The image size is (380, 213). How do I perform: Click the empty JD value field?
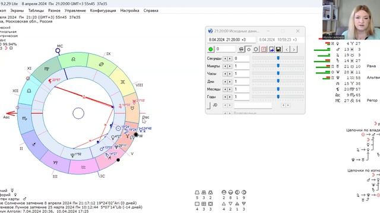point(253,105)
